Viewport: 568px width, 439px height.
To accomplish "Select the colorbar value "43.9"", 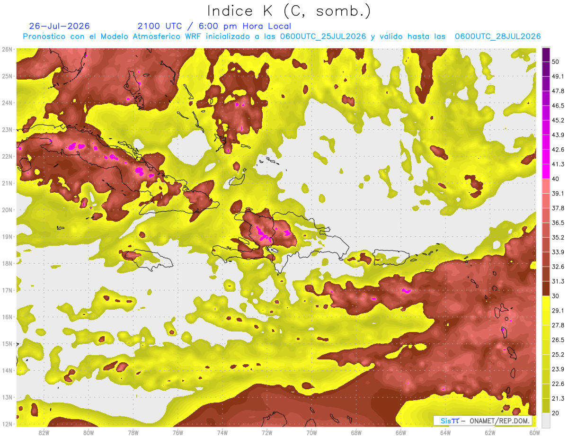I will (558, 135).
